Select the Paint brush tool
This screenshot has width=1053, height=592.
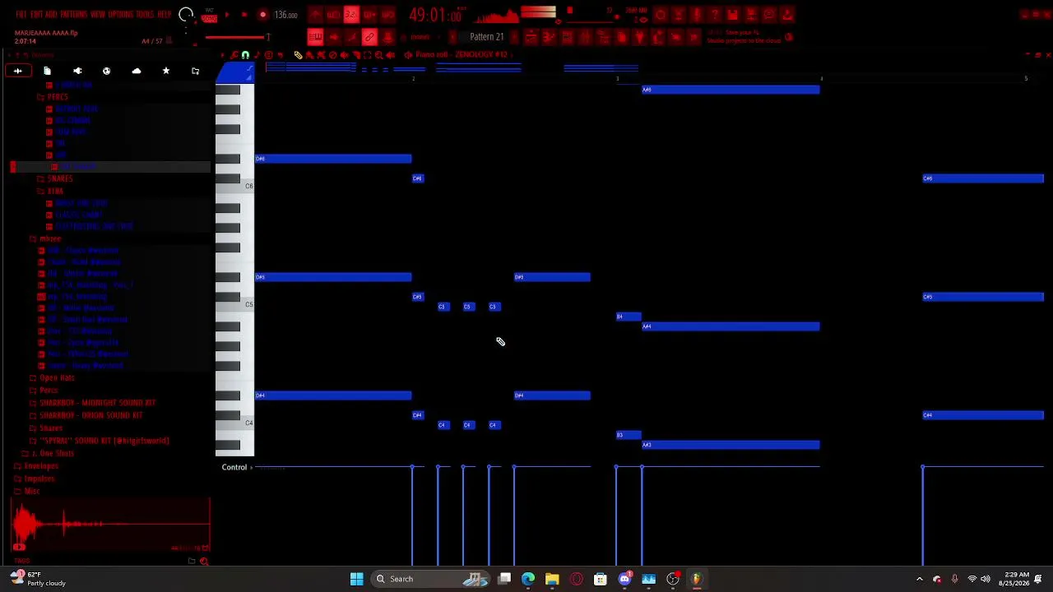click(x=309, y=55)
